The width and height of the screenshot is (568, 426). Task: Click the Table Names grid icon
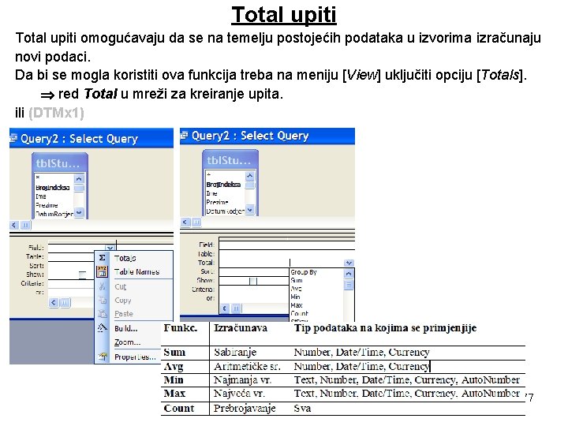pos(102,271)
